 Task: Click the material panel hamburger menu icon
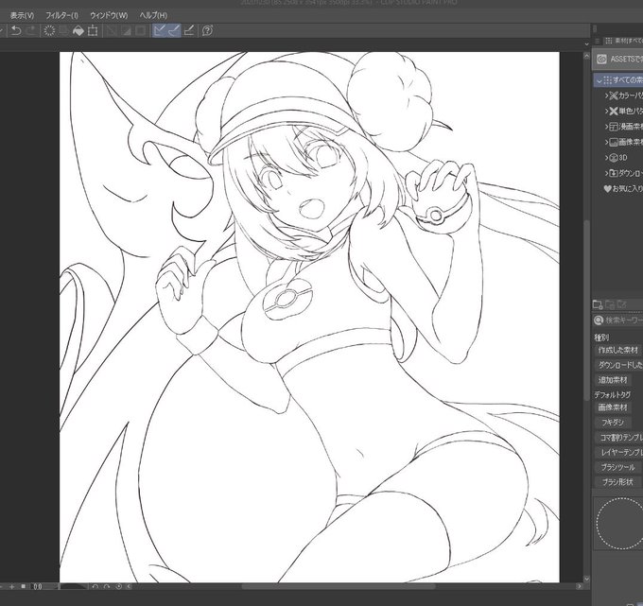597,41
